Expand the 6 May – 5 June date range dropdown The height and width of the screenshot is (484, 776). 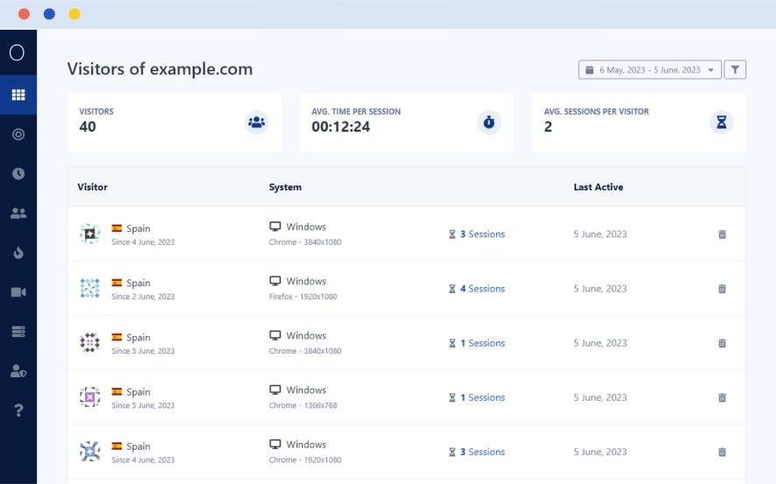coord(649,70)
